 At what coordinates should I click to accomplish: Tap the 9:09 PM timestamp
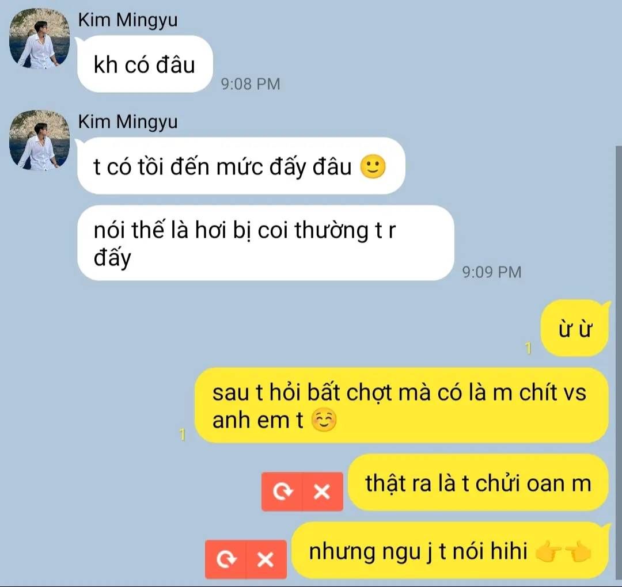pyautogui.click(x=491, y=272)
